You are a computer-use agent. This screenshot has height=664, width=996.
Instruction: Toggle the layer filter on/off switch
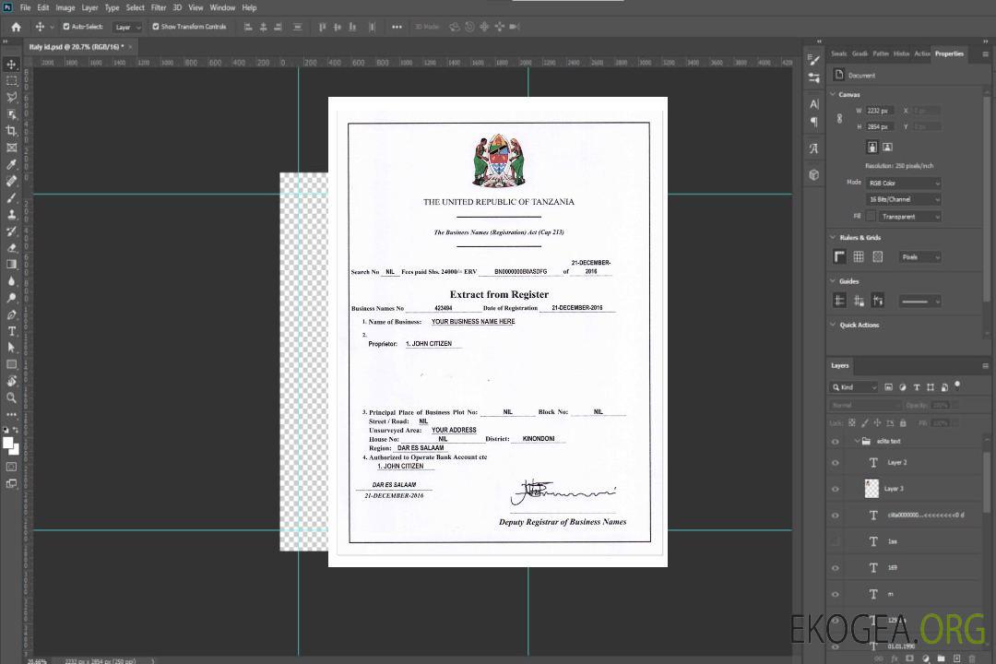957,385
